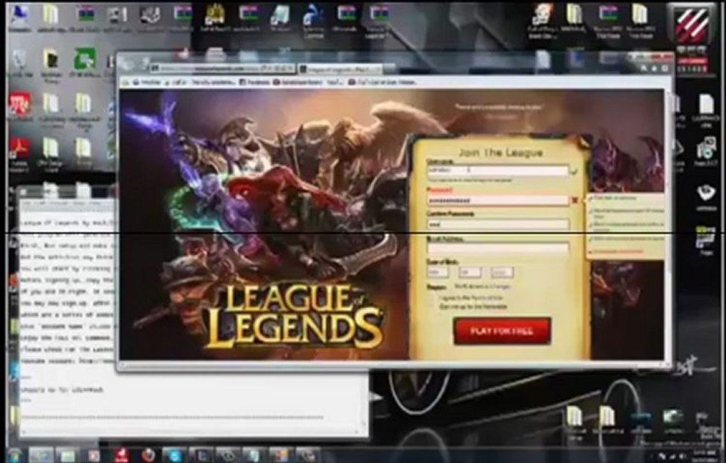
Task: Open Skype from the taskbar
Action: point(174,455)
